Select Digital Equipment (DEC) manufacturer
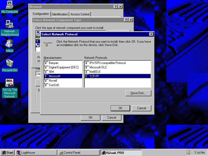Screen dimensions: 208x156 (x=63, y=67)
